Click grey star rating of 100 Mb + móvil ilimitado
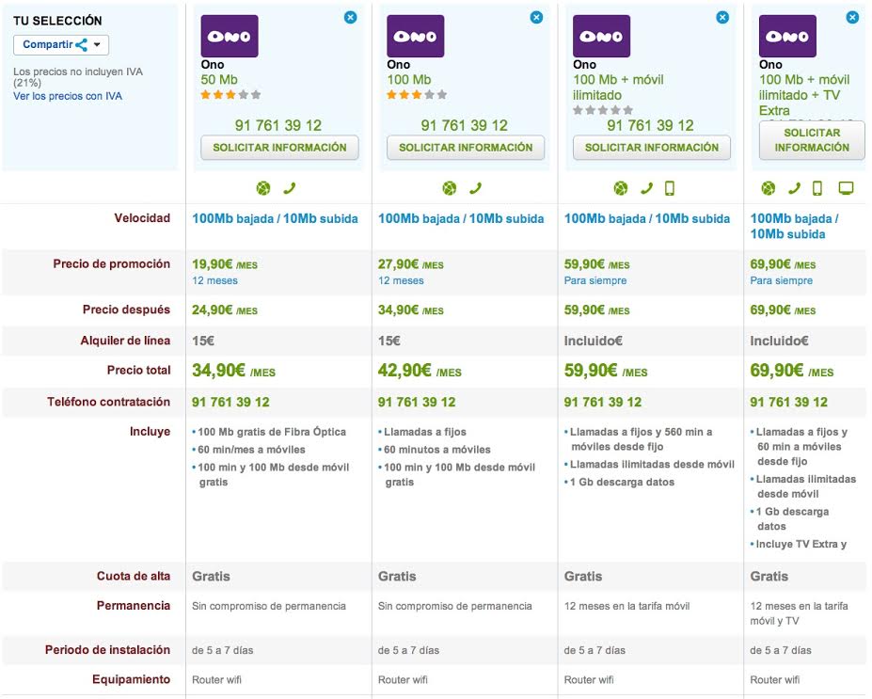The width and height of the screenshot is (872, 699). click(x=603, y=110)
